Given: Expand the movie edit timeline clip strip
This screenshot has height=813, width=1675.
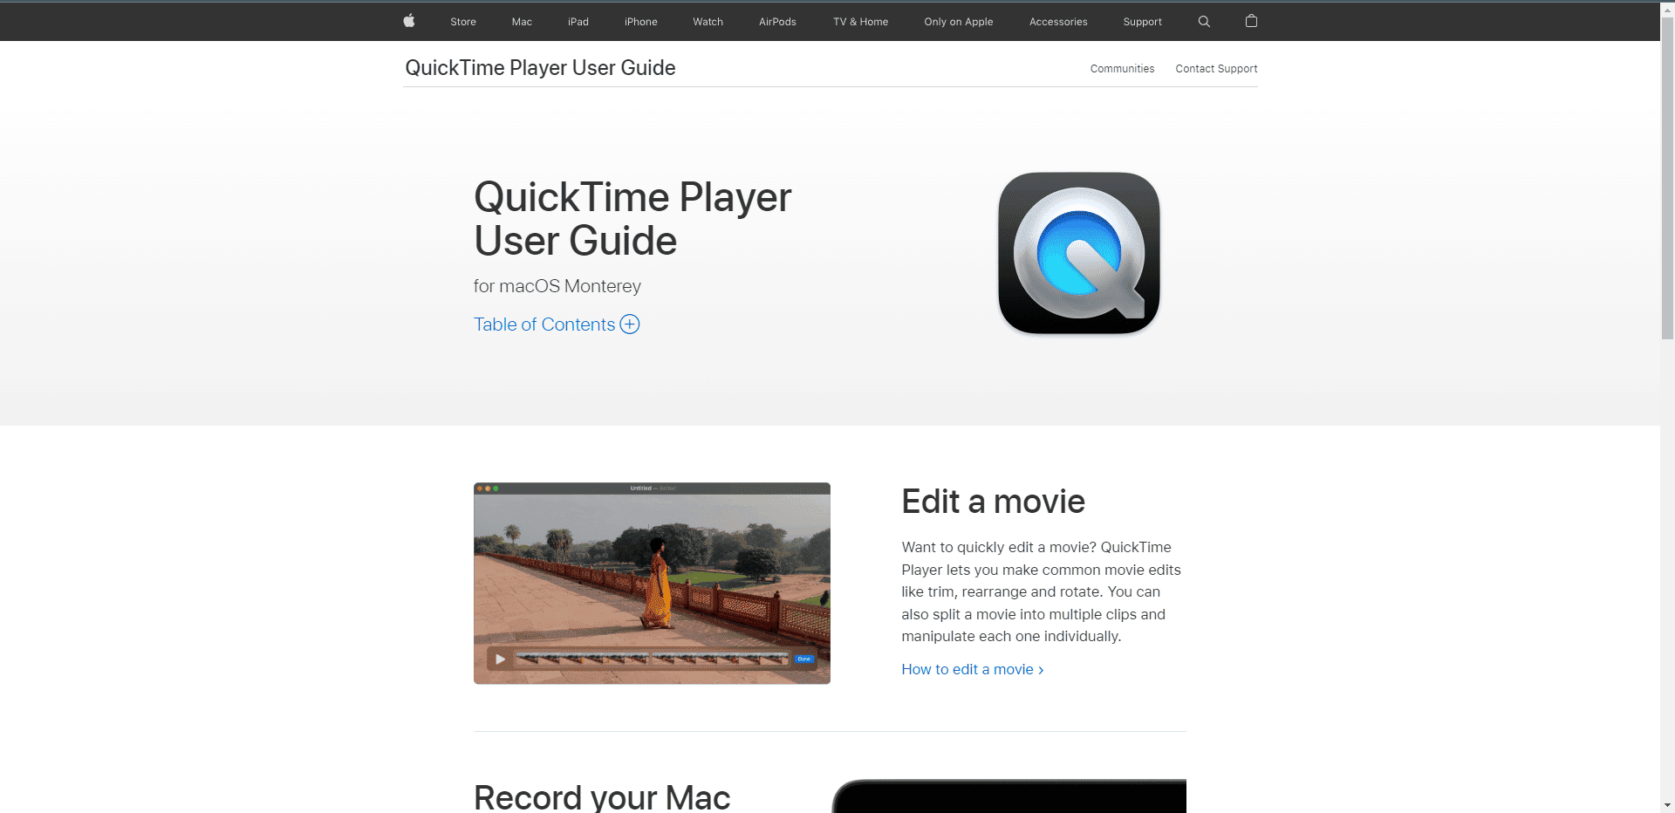Looking at the screenshot, I should (x=650, y=659).
